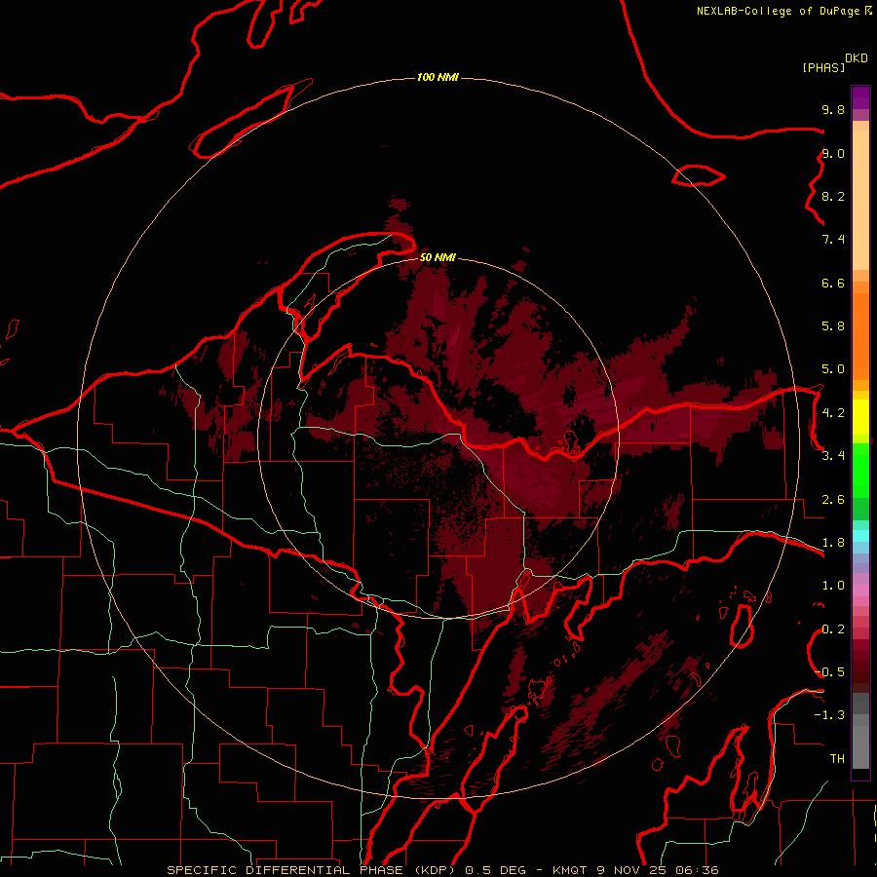Click the 1.0 scale value
This screenshot has height=877, width=877.
click(x=833, y=586)
